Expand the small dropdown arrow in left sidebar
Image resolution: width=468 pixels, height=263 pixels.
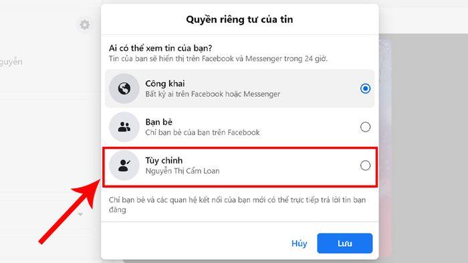click(x=80, y=214)
